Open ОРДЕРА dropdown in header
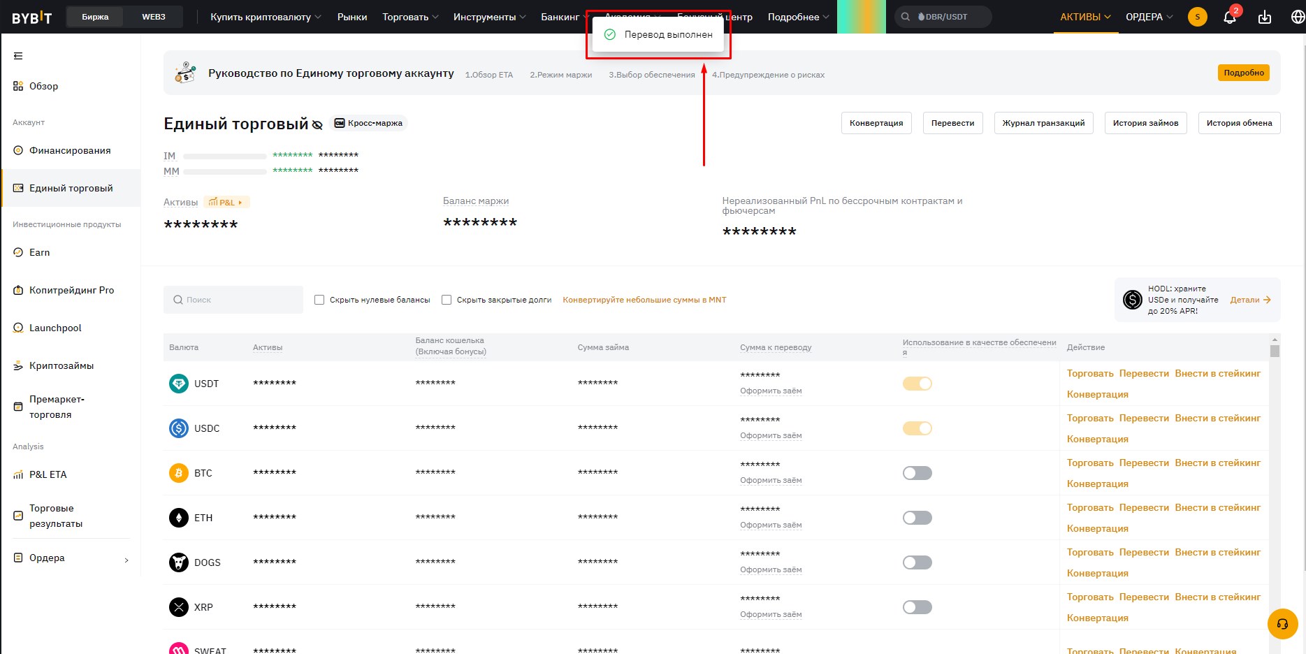This screenshot has width=1306, height=654. [1149, 17]
